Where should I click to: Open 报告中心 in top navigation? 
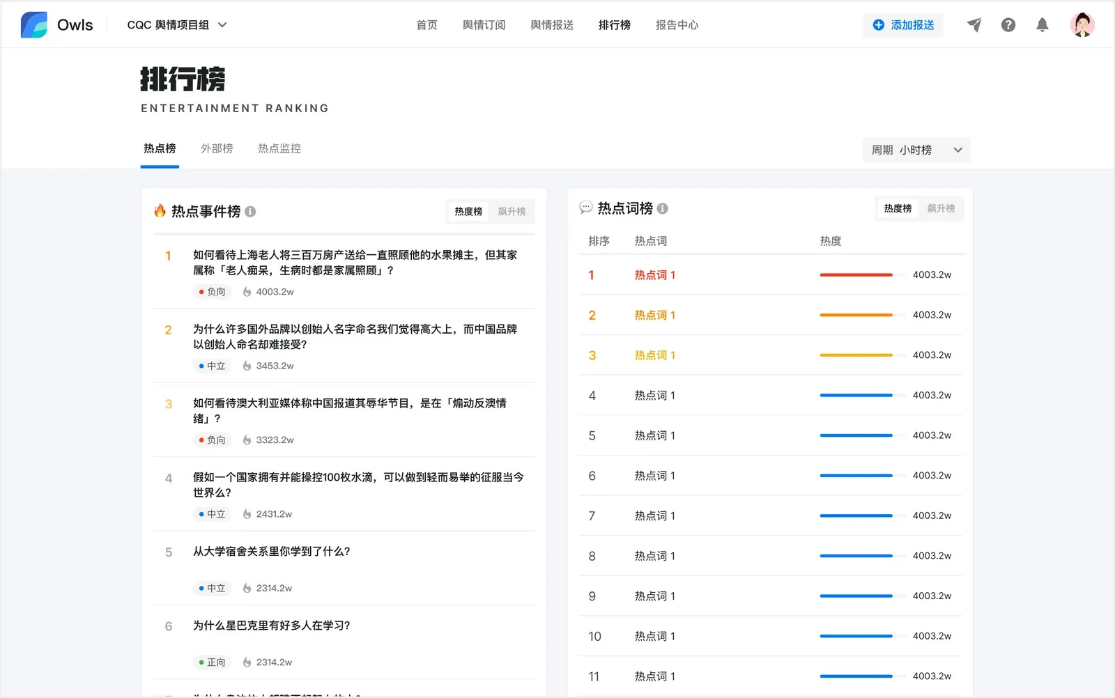point(677,25)
